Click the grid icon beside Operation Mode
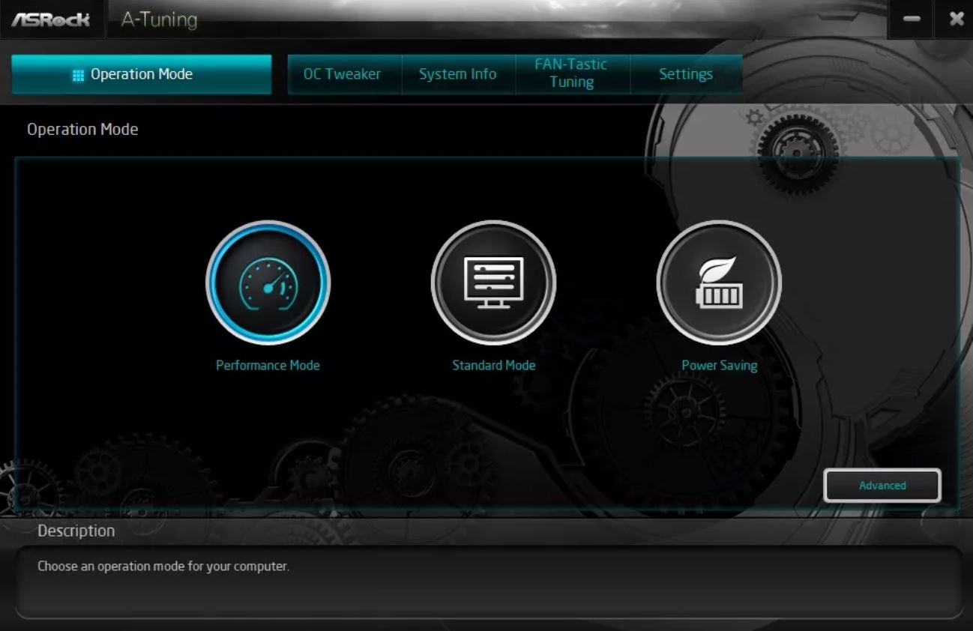Screen dimensions: 973x631 coord(78,75)
